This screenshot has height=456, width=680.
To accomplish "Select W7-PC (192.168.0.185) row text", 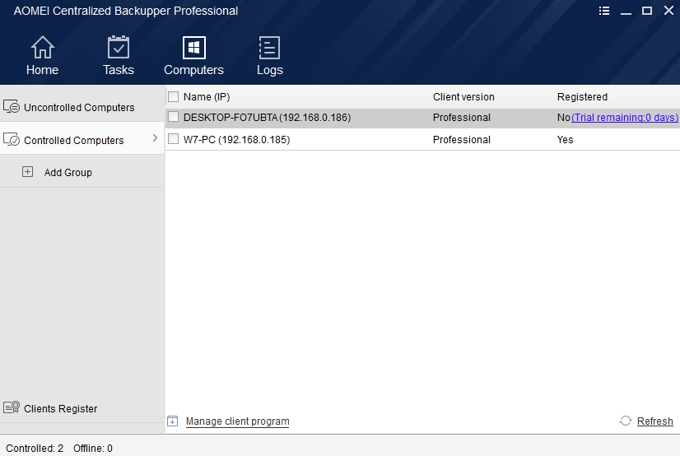I will (x=236, y=140).
